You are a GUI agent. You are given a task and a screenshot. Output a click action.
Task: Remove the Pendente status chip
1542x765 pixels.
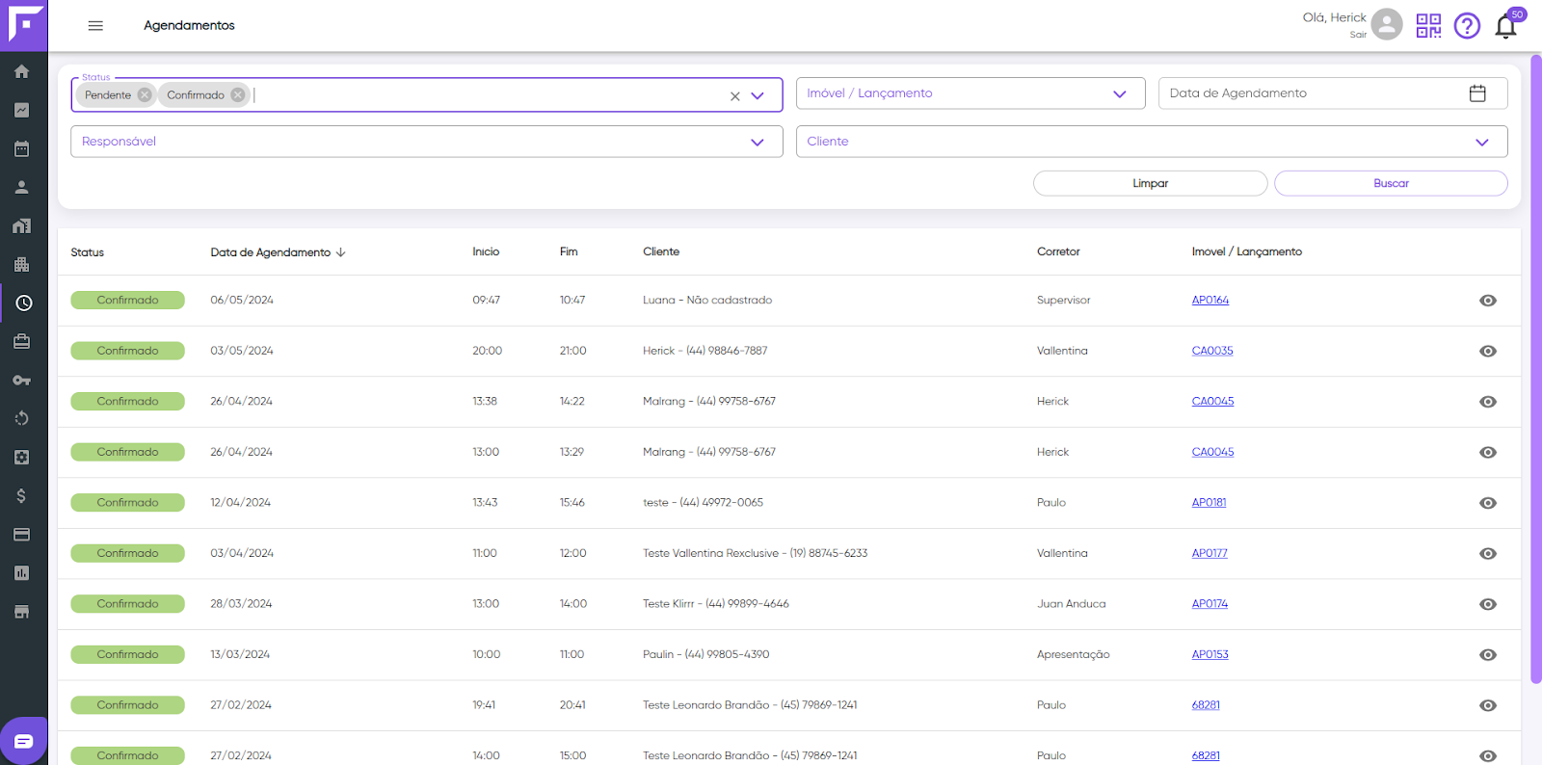click(145, 94)
